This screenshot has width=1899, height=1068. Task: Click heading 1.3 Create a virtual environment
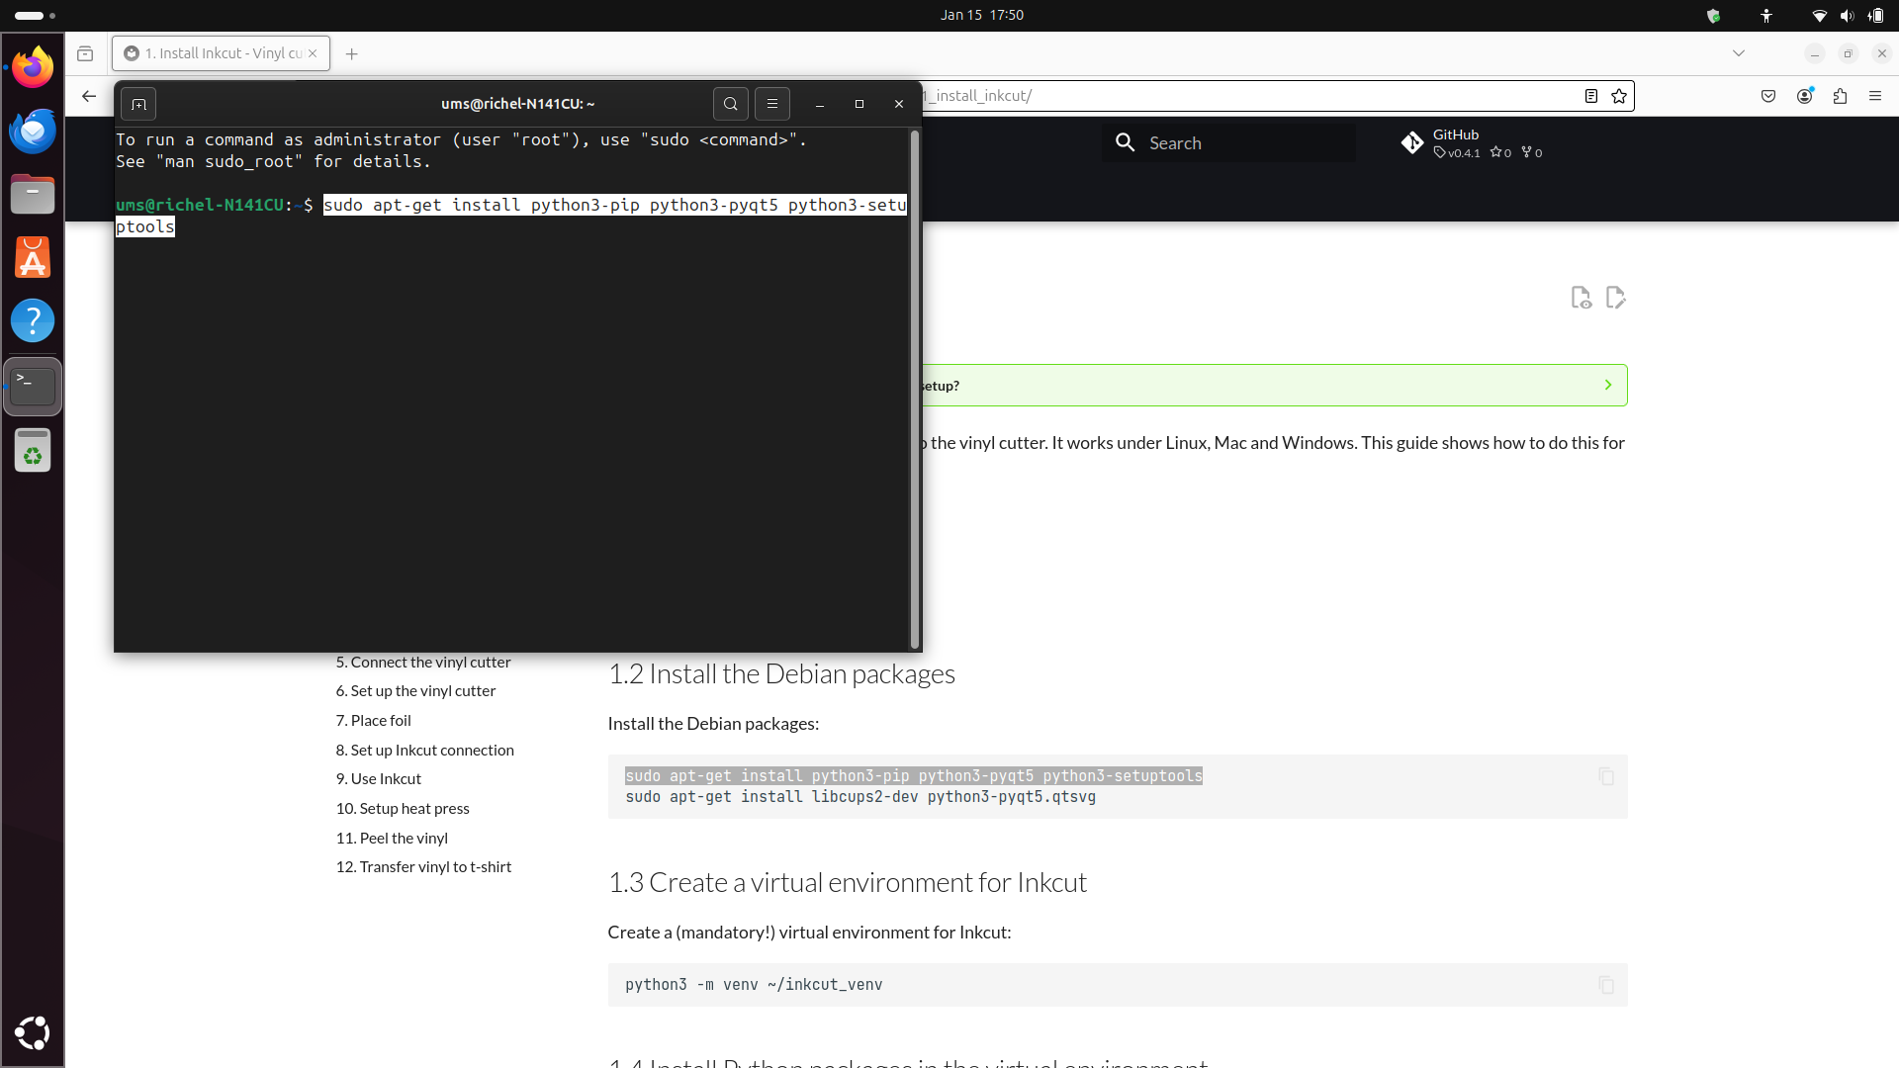click(x=848, y=883)
